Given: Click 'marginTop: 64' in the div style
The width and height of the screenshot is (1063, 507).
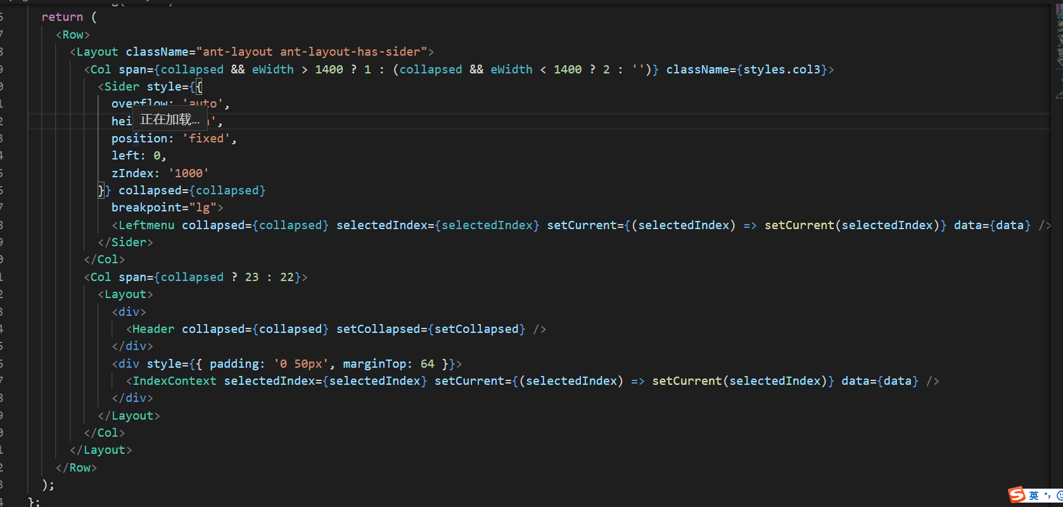Looking at the screenshot, I should (388, 364).
